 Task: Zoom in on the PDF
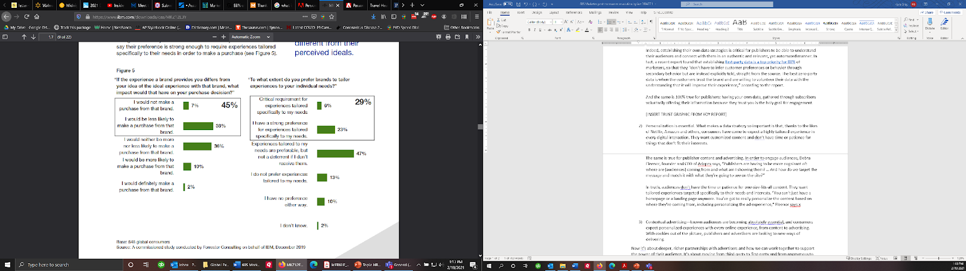pos(223,37)
